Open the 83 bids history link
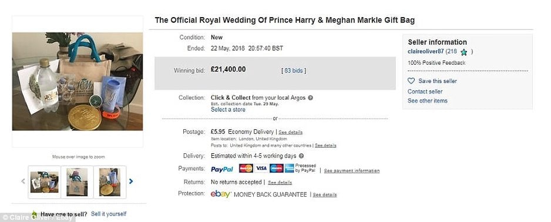Screen dimensions: 551x222 coord(294,70)
